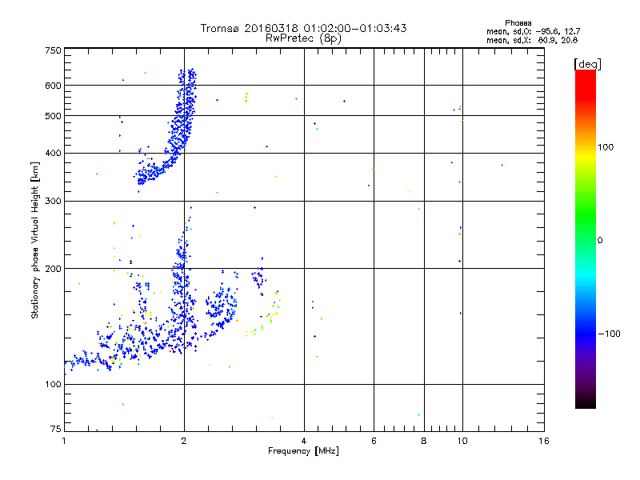The height and width of the screenshot is (480, 640).
Task: Click the colorbar tick label '0'
Action: coord(600,241)
